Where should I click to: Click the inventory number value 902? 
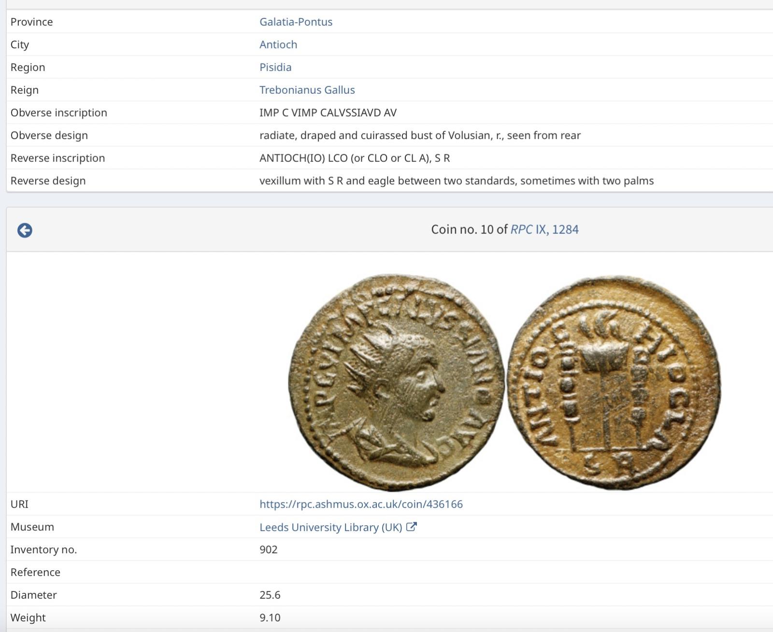coord(268,549)
